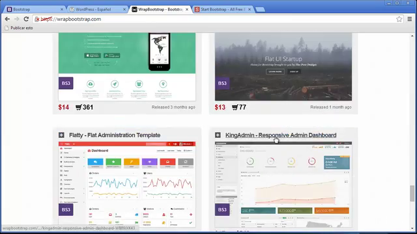417x234 pixels.
Task: Open the KingAdmin - Responsive Admin Dashboard link
Action: (281, 135)
